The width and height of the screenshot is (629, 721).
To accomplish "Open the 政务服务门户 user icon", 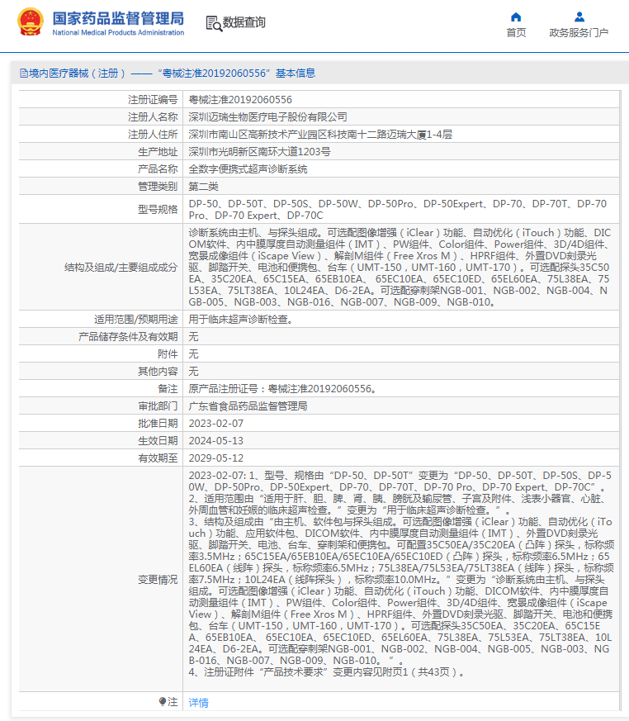I will coord(579,17).
